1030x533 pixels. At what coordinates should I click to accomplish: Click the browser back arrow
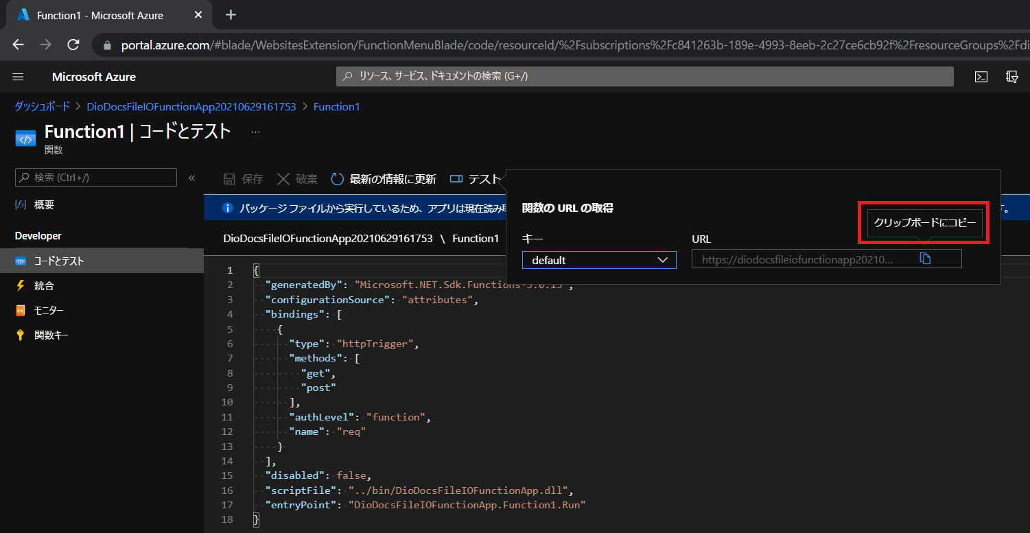click(19, 45)
